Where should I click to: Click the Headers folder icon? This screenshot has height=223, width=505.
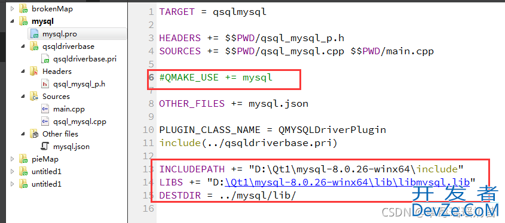point(34,72)
